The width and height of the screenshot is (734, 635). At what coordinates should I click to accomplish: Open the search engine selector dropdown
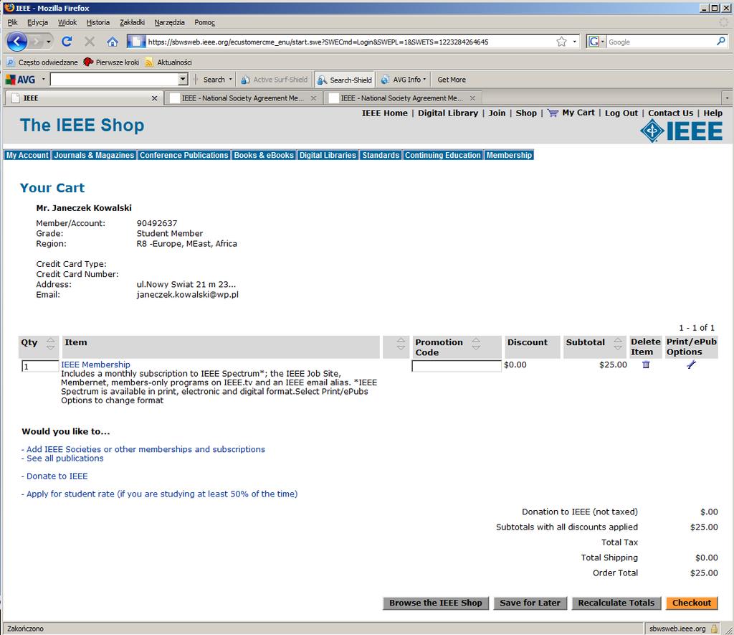tap(596, 42)
